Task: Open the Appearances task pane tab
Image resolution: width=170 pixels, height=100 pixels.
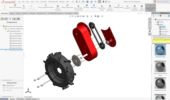Action: pyautogui.click(x=150, y=31)
